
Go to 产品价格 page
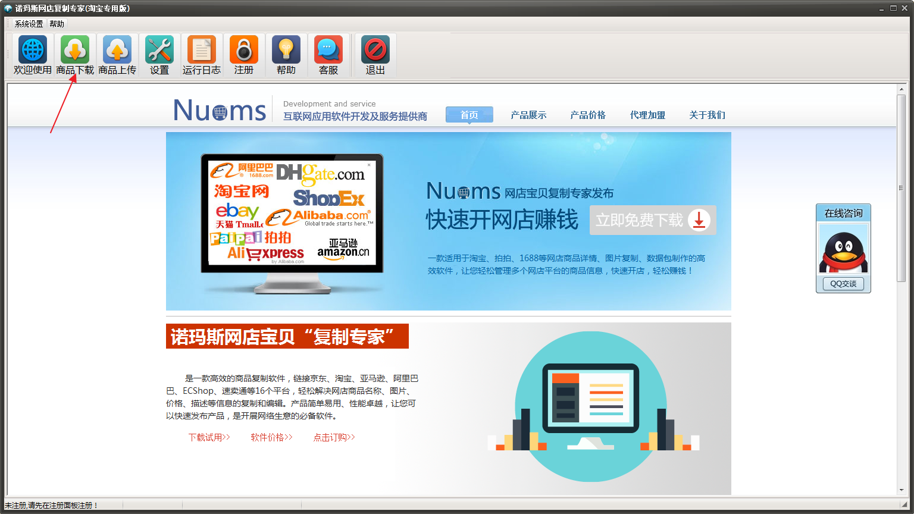click(588, 115)
